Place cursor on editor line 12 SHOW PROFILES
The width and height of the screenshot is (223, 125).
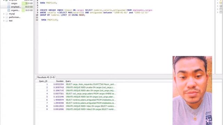49,20
